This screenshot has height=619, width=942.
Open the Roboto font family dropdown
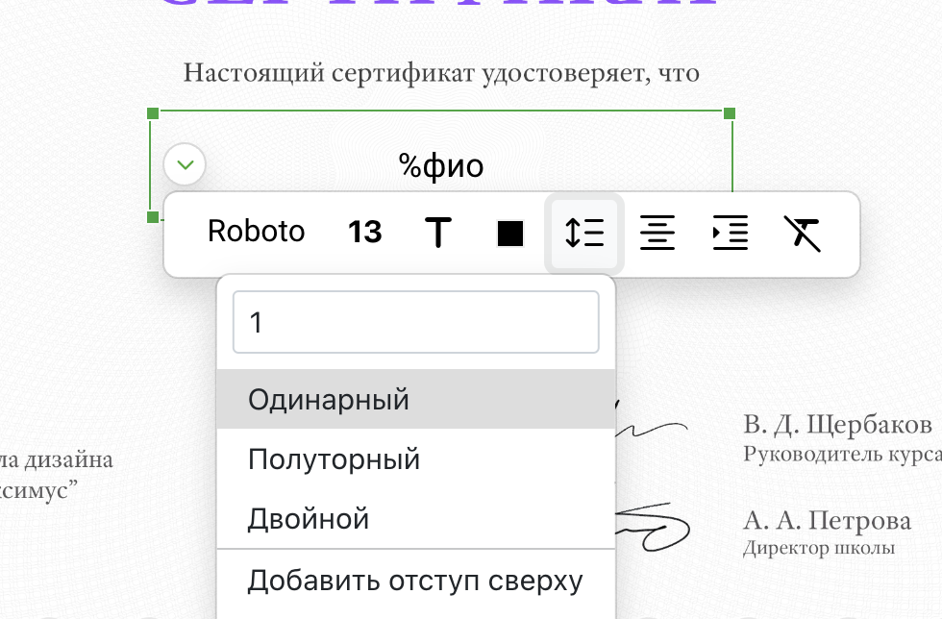pos(256,232)
